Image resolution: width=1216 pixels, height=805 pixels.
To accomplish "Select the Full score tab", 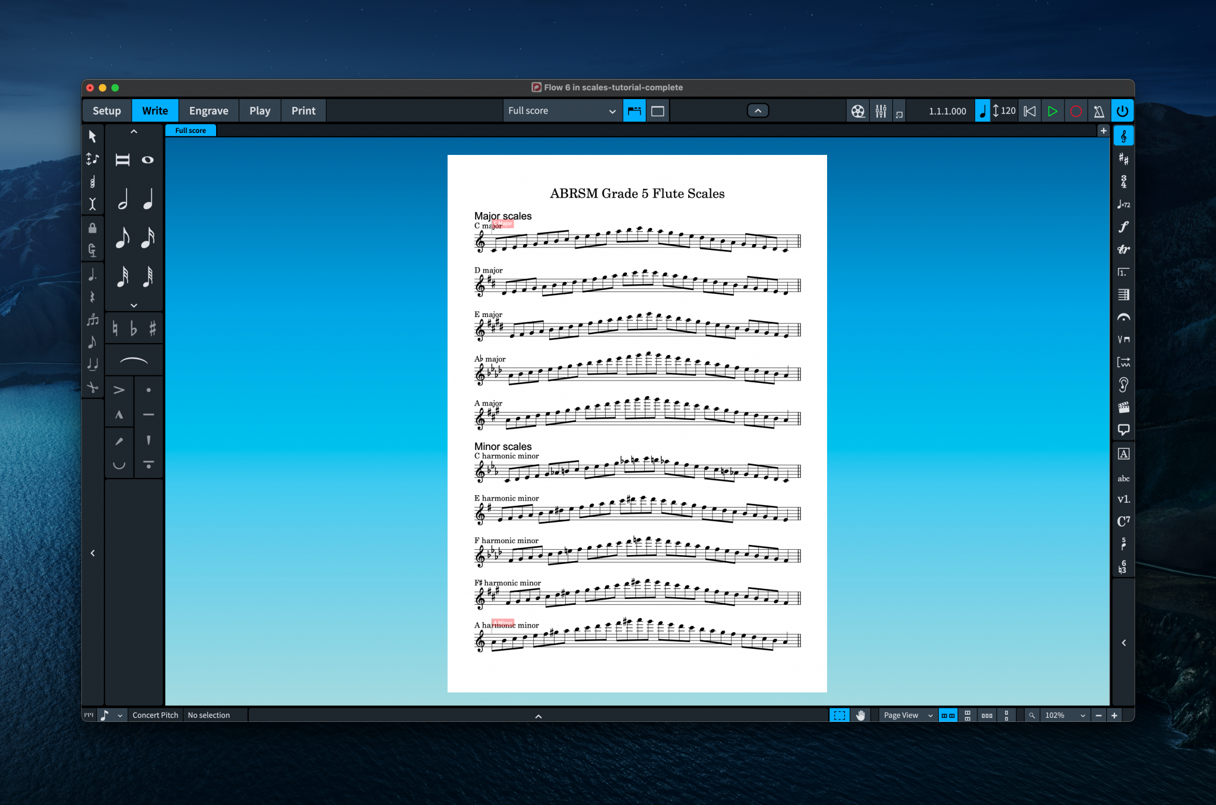I will coord(191,131).
